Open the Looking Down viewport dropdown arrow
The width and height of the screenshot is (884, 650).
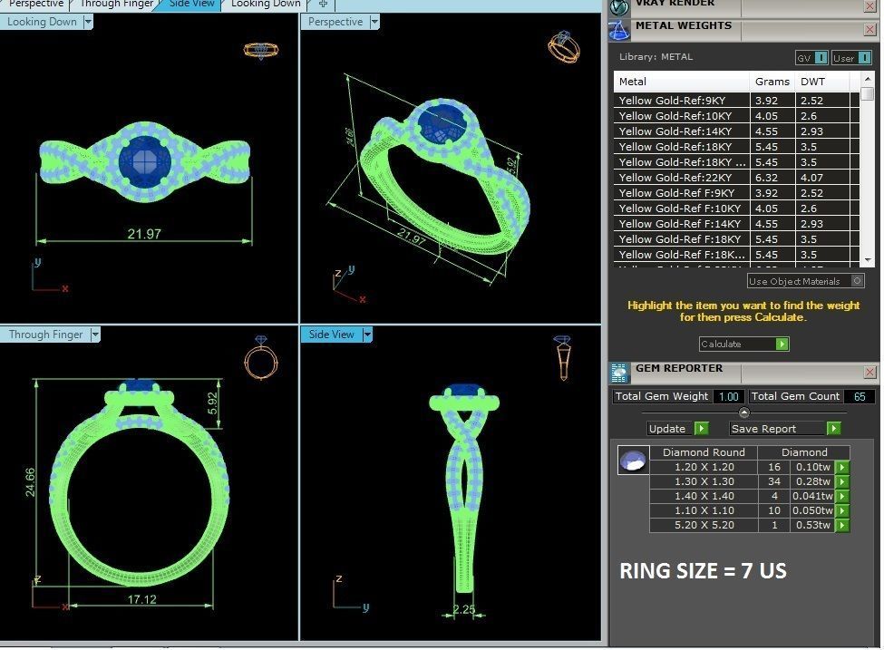click(x=88, y=22)
